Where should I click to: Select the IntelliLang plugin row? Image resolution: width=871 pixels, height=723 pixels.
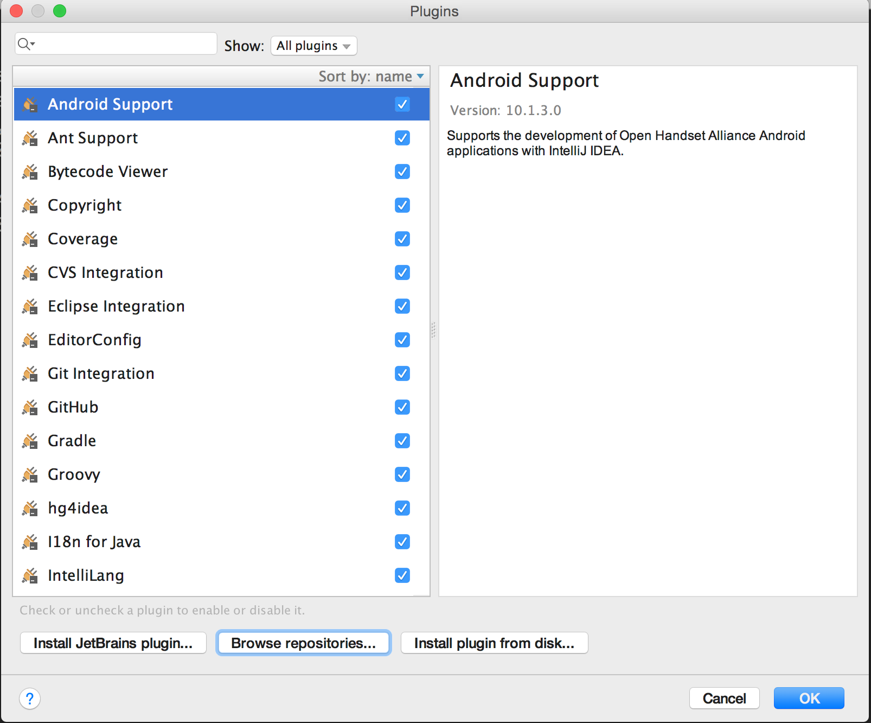221,575
